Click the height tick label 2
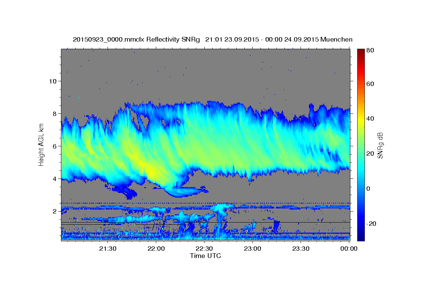The height and width of the screenshot is (289, 433). (55, 211)
